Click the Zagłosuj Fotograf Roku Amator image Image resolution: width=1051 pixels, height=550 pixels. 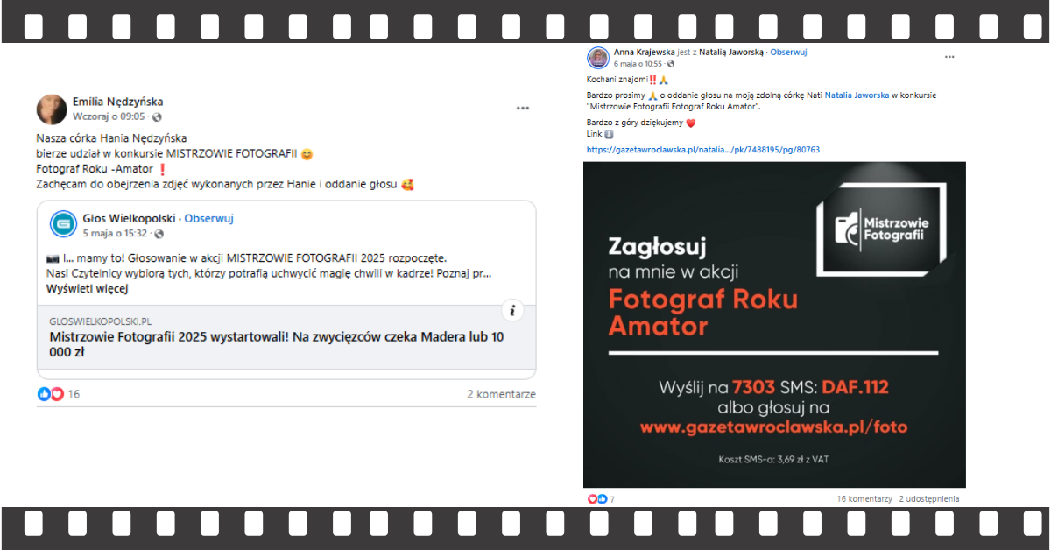(774, 324)
